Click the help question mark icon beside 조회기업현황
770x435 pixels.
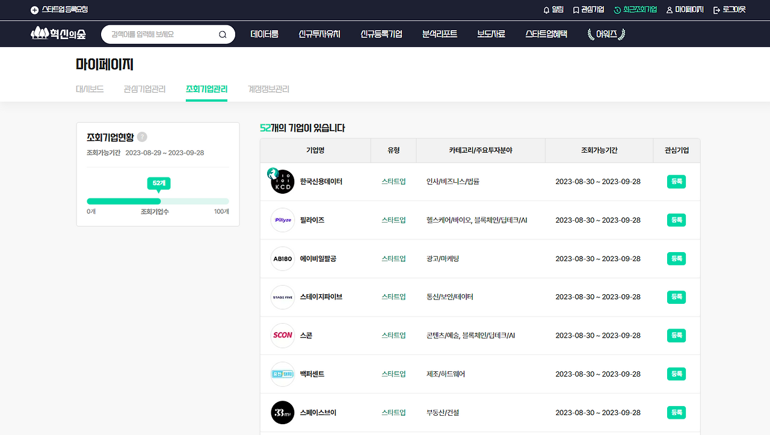tap(142, 137)
